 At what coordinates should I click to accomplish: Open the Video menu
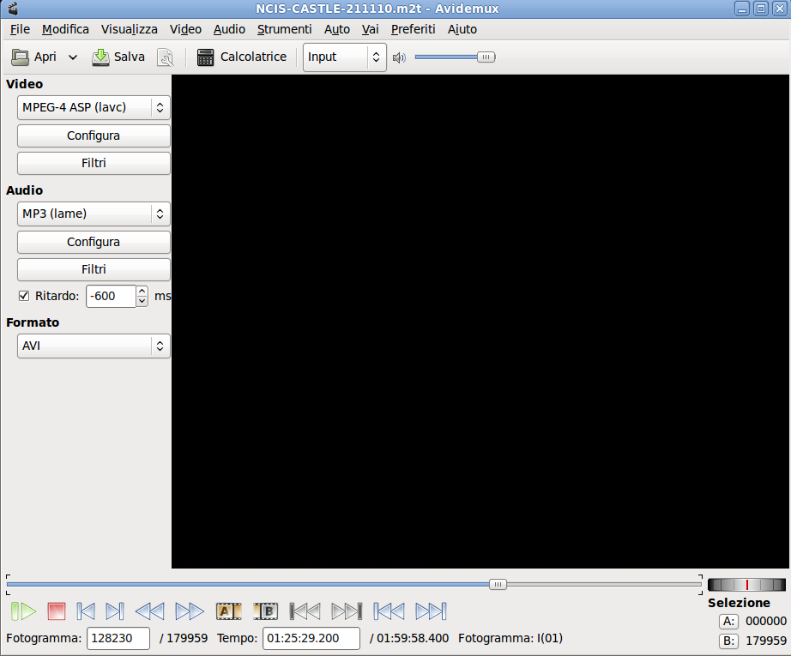[x=185, y=29]
